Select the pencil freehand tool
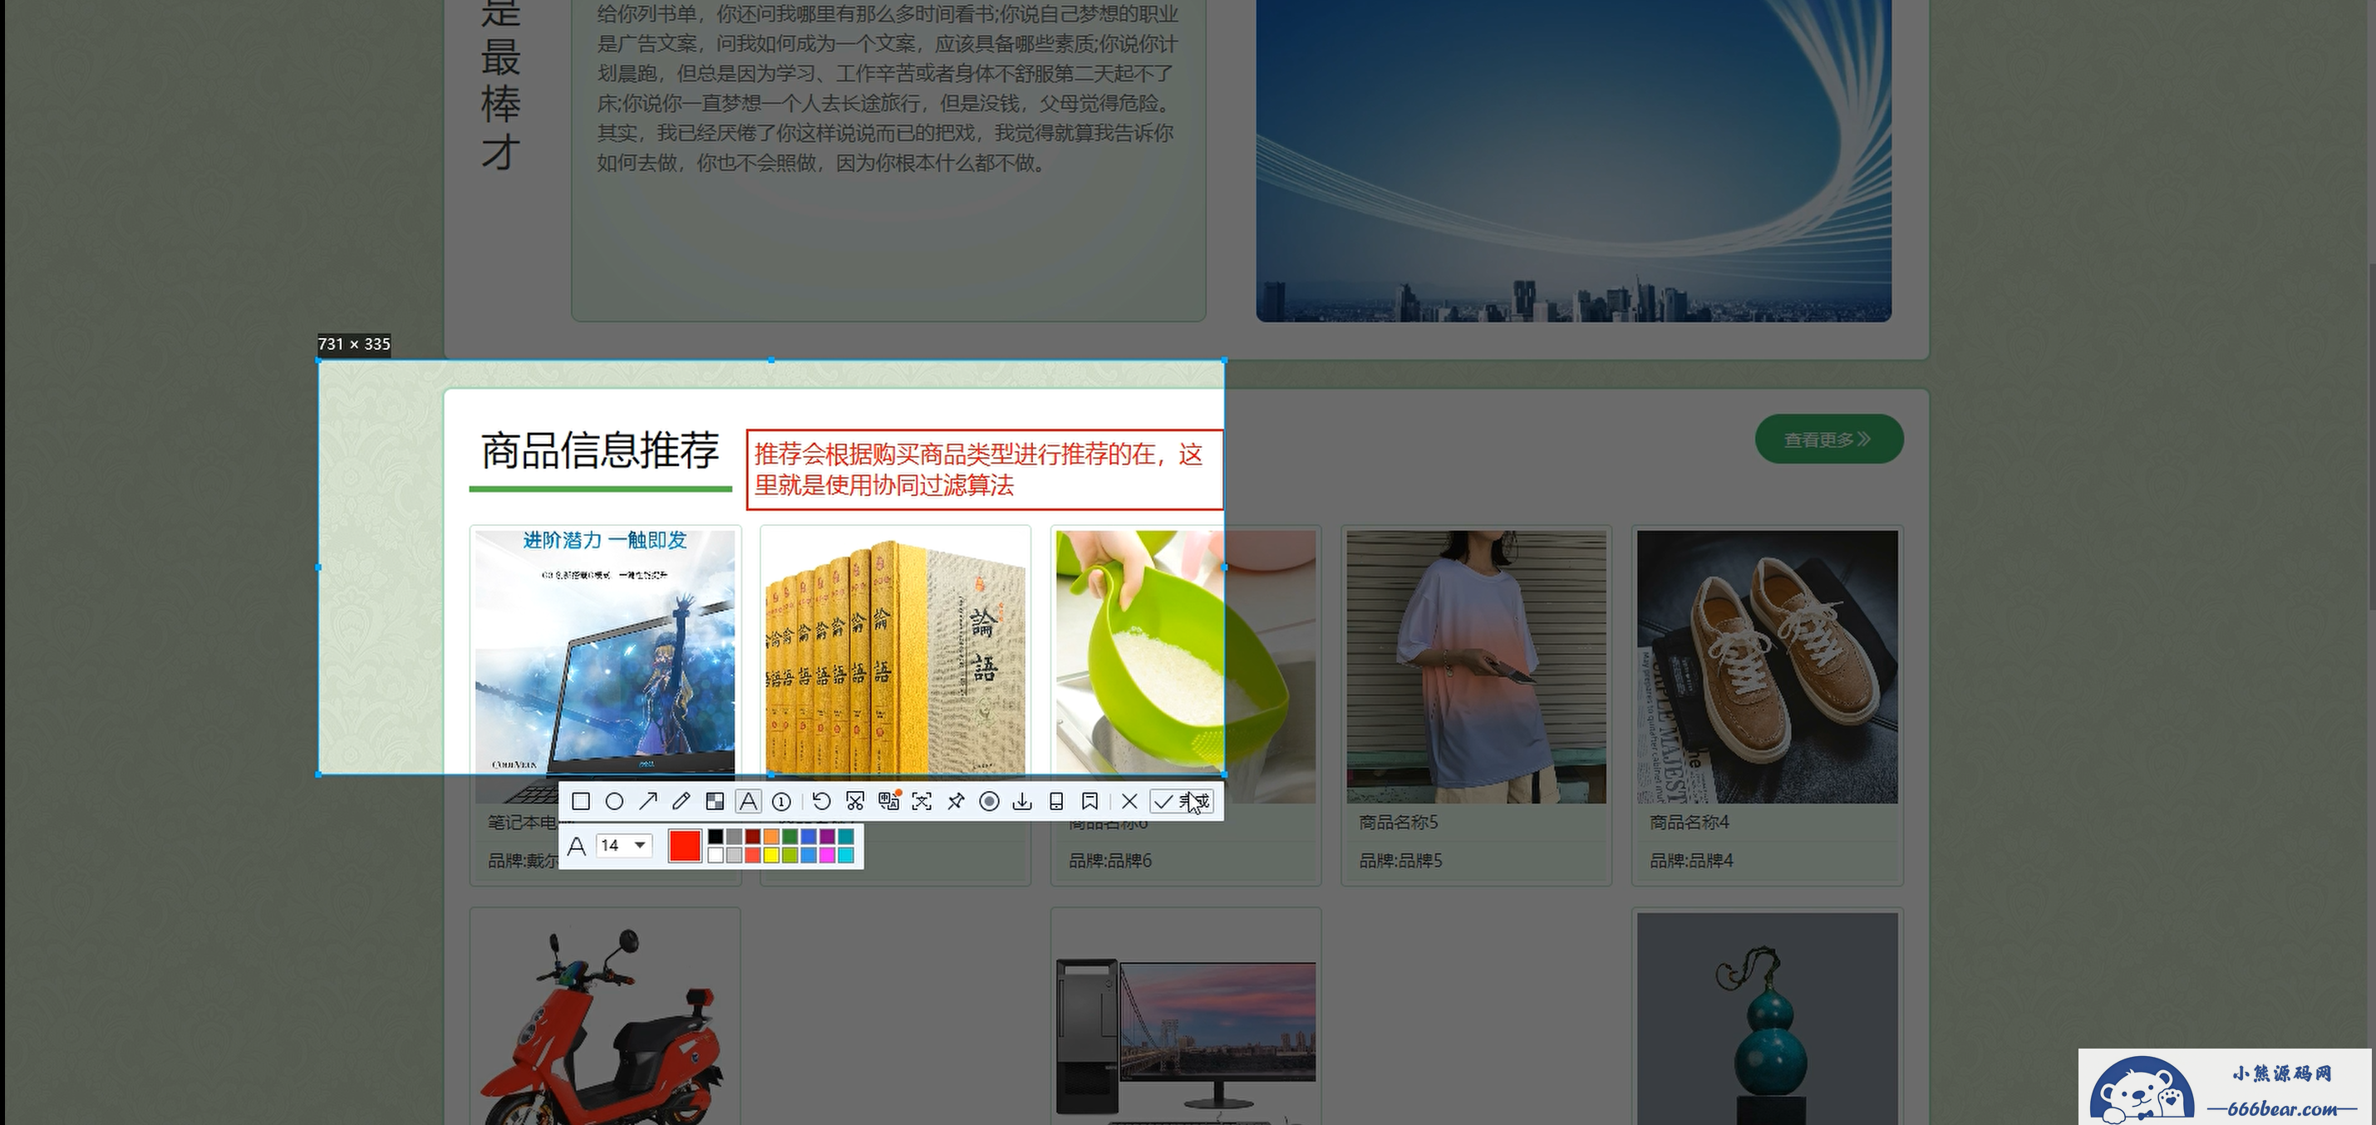Viewport: 2376px width, 1125px height. pos(681,801)
